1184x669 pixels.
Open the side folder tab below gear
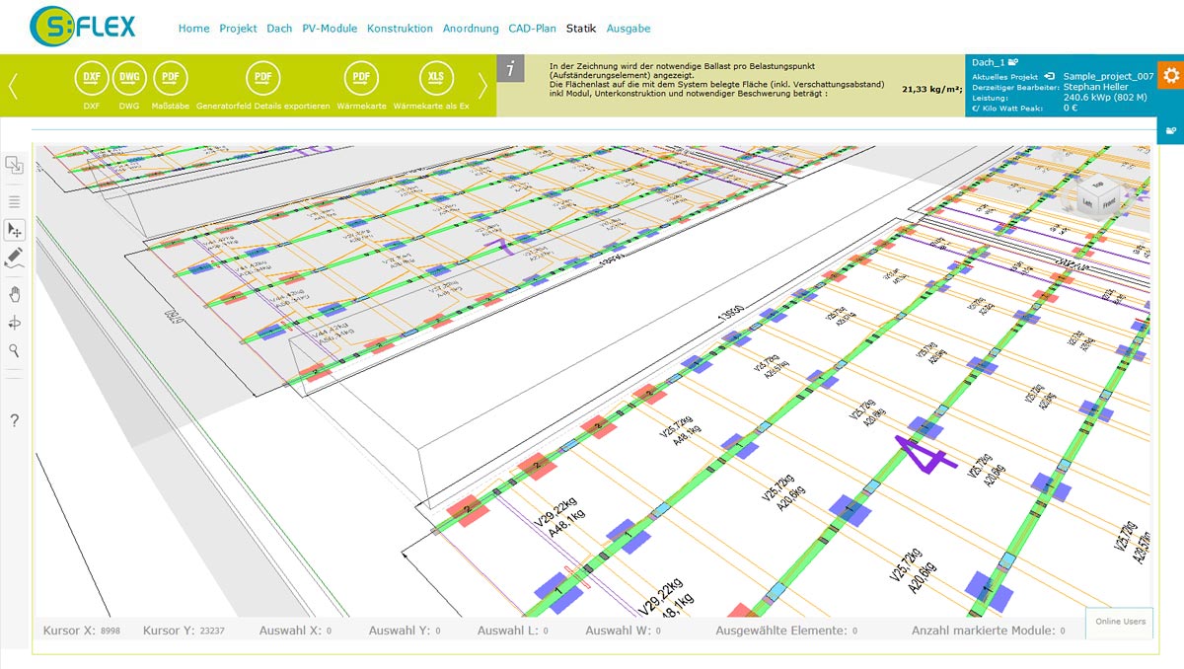[x=1171, y=130]
